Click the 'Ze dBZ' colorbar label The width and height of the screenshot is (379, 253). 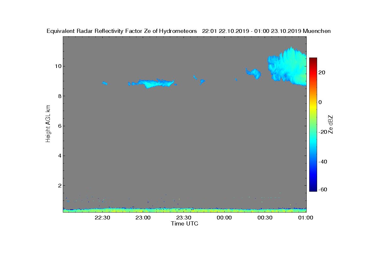[x=331, y=124]
